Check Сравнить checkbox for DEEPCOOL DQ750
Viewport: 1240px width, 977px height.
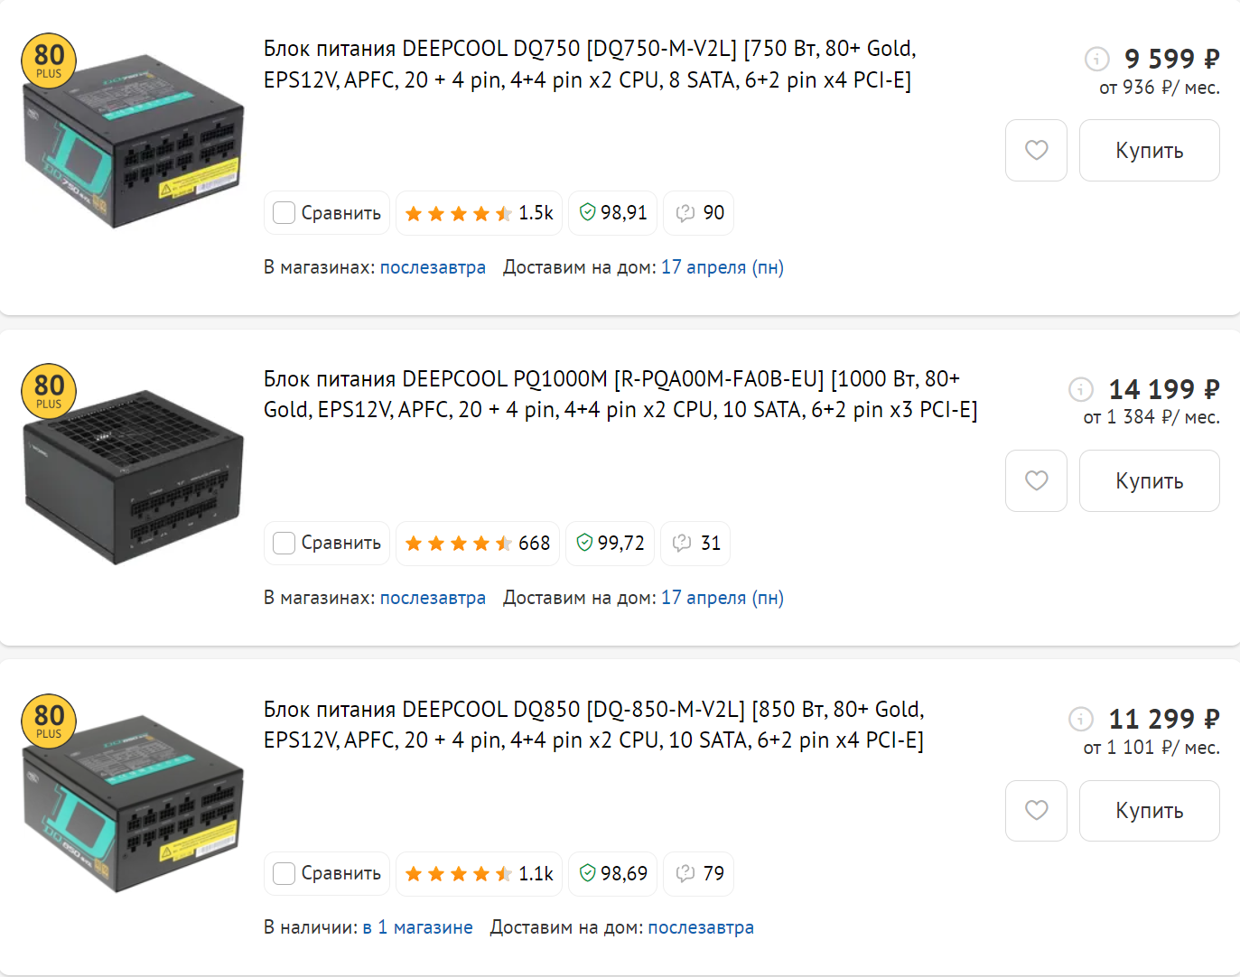[284, 213]
